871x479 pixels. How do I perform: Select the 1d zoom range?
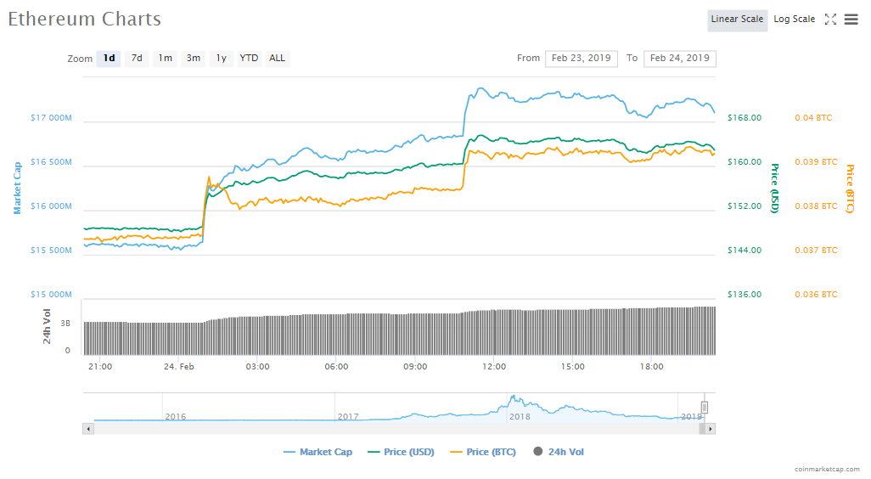[x=109, y=59]
